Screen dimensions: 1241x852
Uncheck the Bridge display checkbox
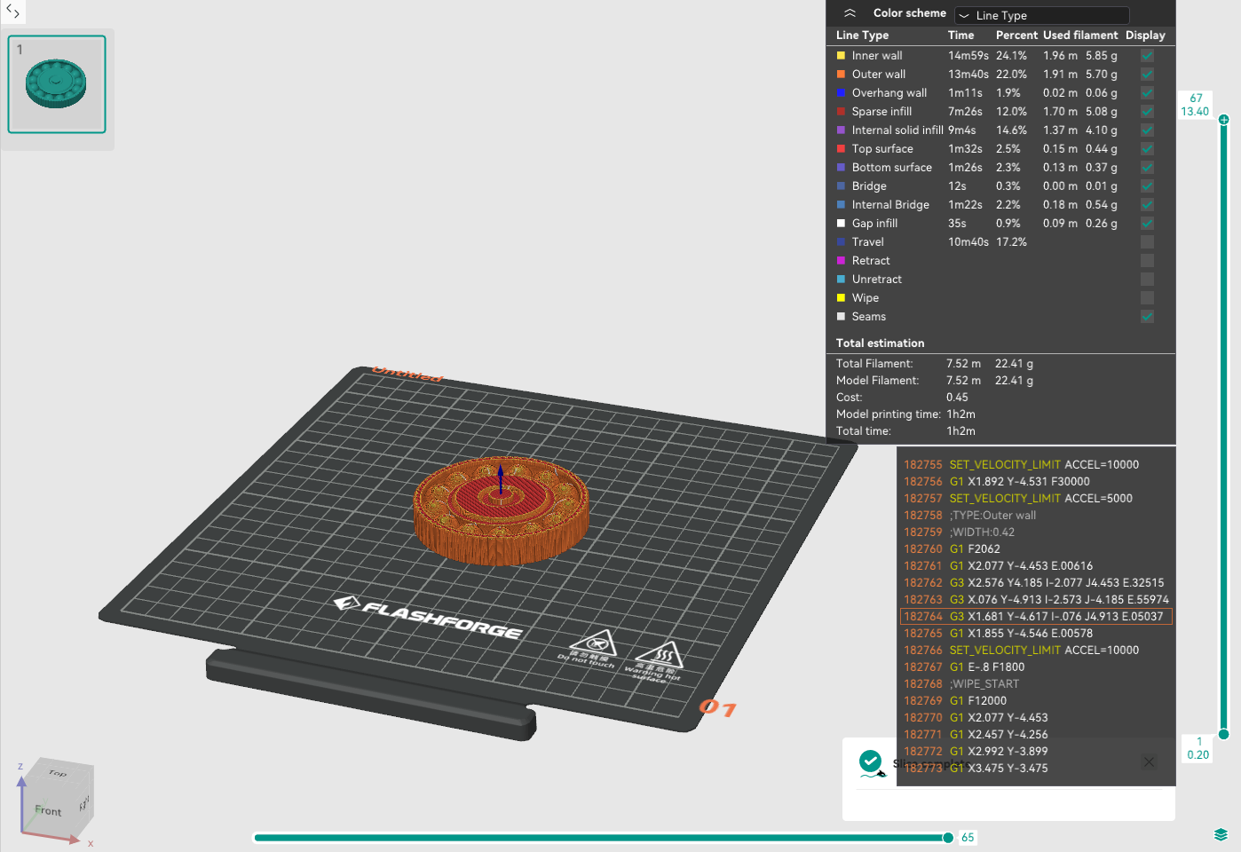pos(1147,185)
